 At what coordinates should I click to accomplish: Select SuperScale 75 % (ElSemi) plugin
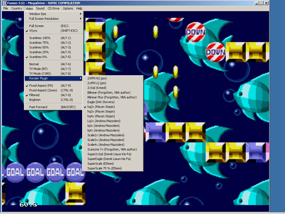point(113,168)
